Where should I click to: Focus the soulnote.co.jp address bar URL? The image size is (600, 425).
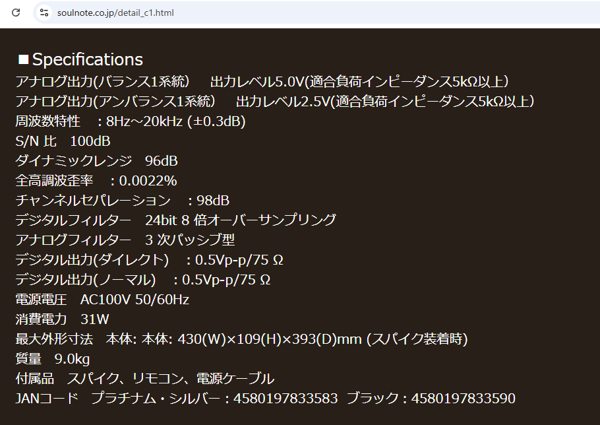[x=115, y=13]
